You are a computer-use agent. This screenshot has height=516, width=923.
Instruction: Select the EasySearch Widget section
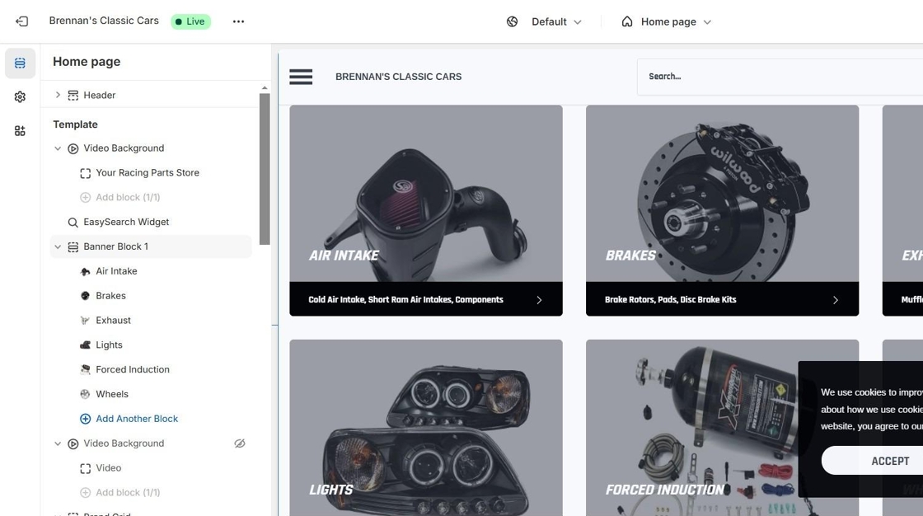coord(152,222)
